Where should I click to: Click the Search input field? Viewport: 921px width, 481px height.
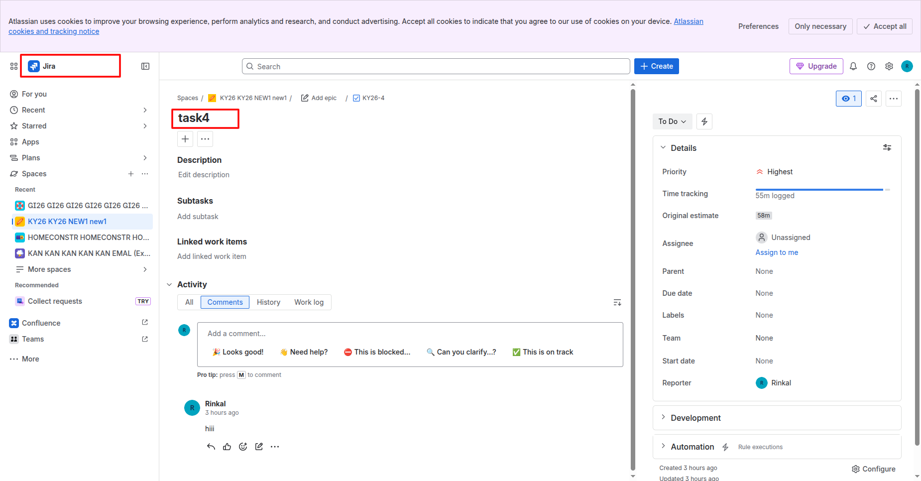pyautogui.click(x=436, y=66)
